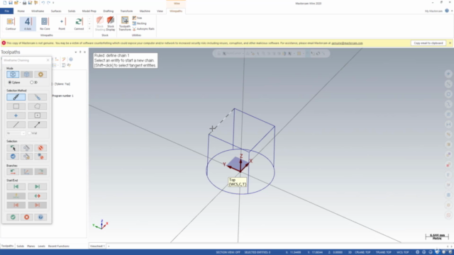The width and height of the screenshot is (454, 255).
Task: Toggle the Wait checkbox
Action: (30, 133)
